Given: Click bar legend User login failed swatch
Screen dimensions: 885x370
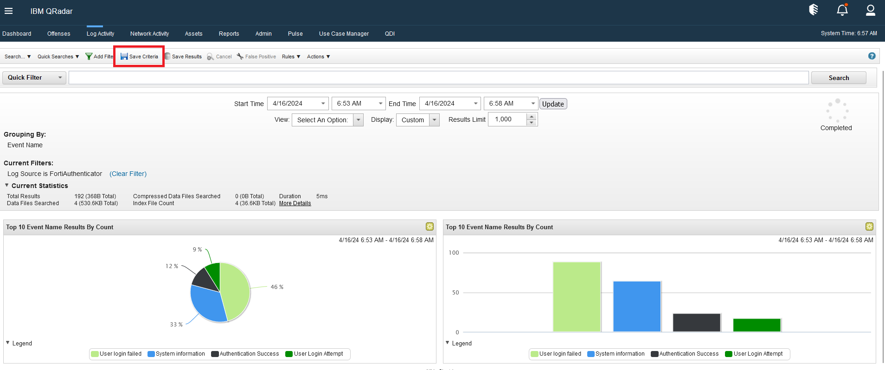Looking at the screenshot, I should (534, 354).
